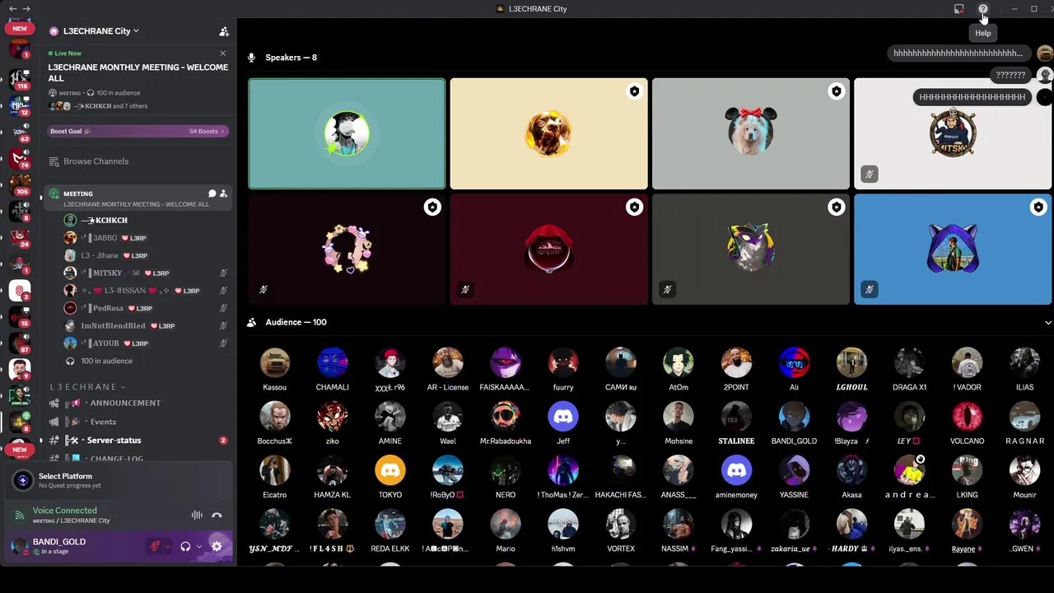This screenshot has width=1054, height=593.
Task: Open the Inbox icon beside Help
Action: point(959,9)
